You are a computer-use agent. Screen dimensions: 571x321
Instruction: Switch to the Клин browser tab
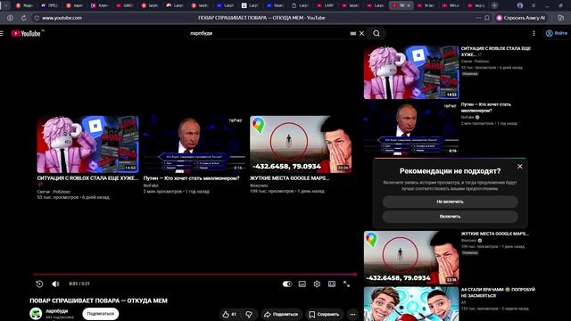pyautogui.click(x=99, y=5)
